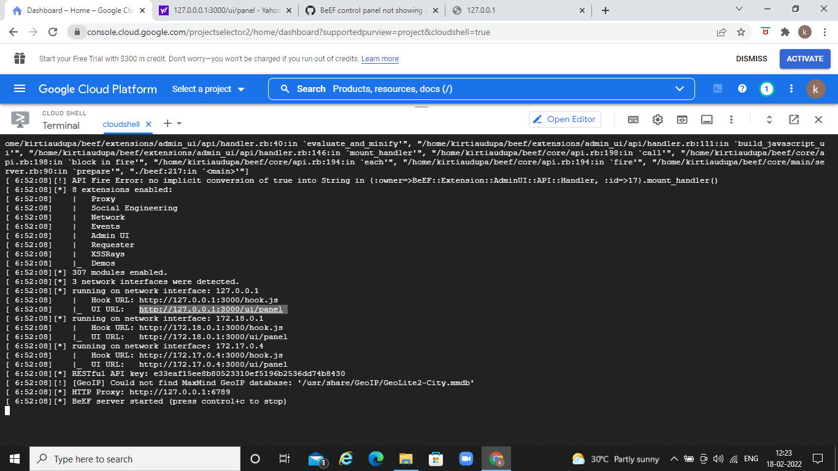Open the search suggestions chevron in search bar
The height and width of the screenshot is (471, 838).
tap(680, 88)
